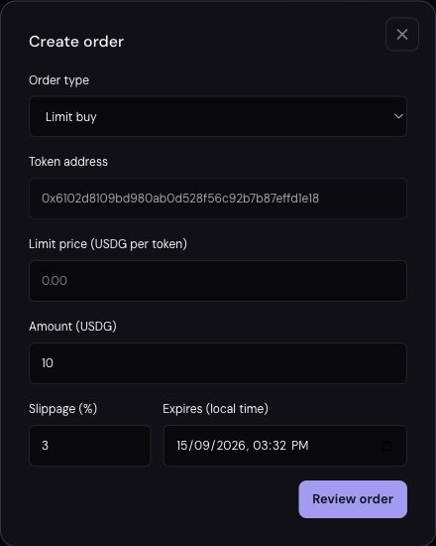
Task: Toggle the PM period in expiry time
Action: click(299, 446)
